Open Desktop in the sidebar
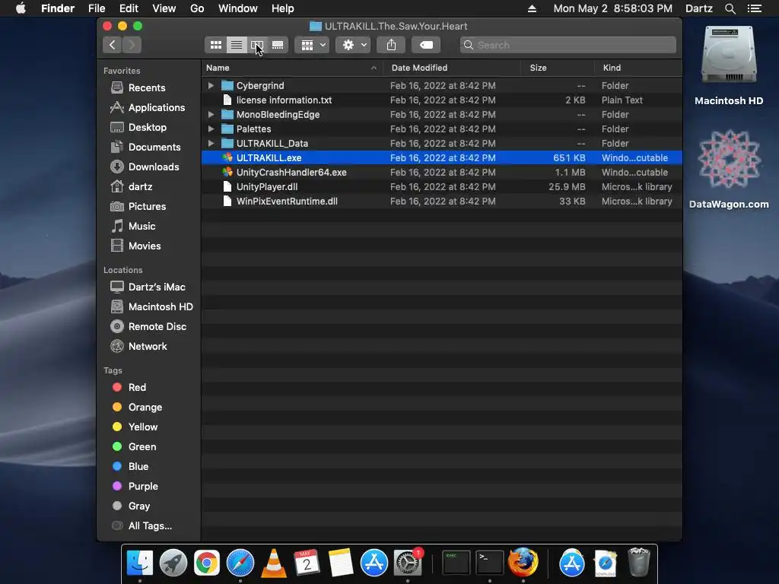779x584 pixels. click(x=147, y=128)
